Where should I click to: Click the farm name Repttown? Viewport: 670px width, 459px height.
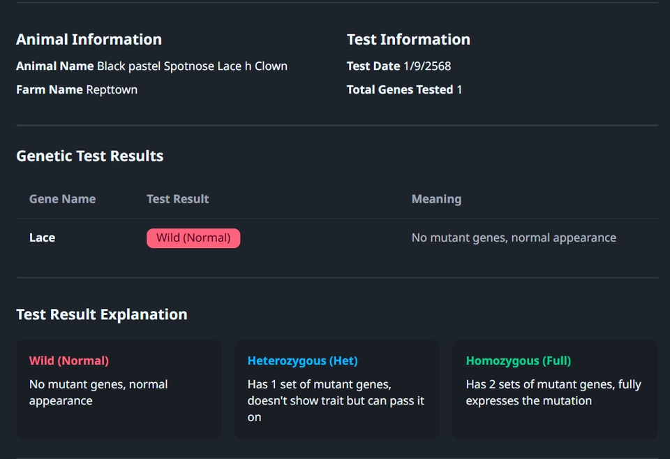pyautogui.click(x=112, y=90)
